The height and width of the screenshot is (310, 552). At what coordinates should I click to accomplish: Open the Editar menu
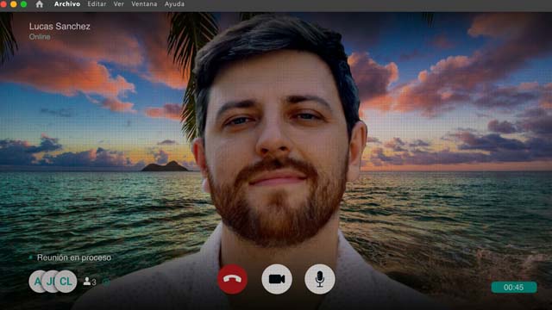97,4
